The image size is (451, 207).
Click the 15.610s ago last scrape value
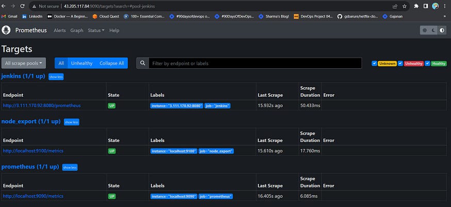point(270,151)
